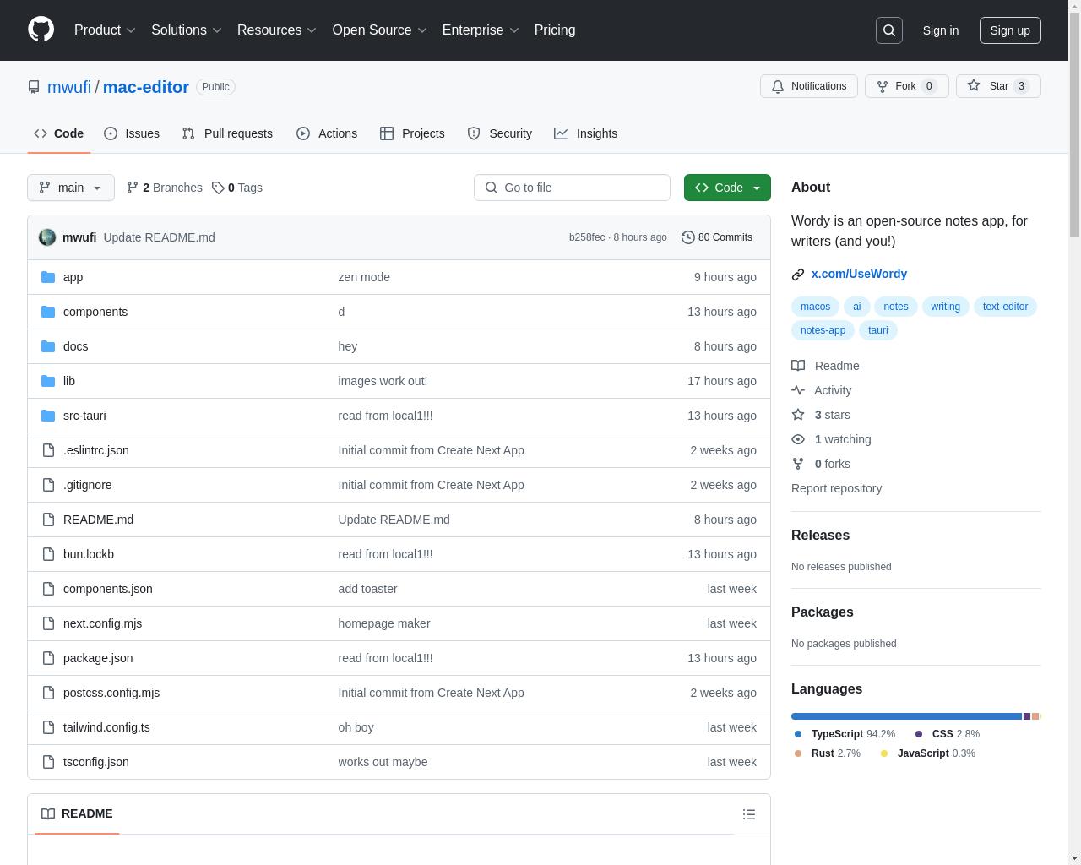Click the star icon next to 3 stars
The image size is (1081, 865).
click(x=798, y=415)
